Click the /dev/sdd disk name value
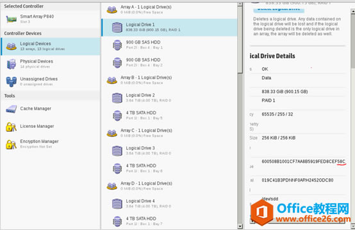355x230 pixels. click(270, 199)
